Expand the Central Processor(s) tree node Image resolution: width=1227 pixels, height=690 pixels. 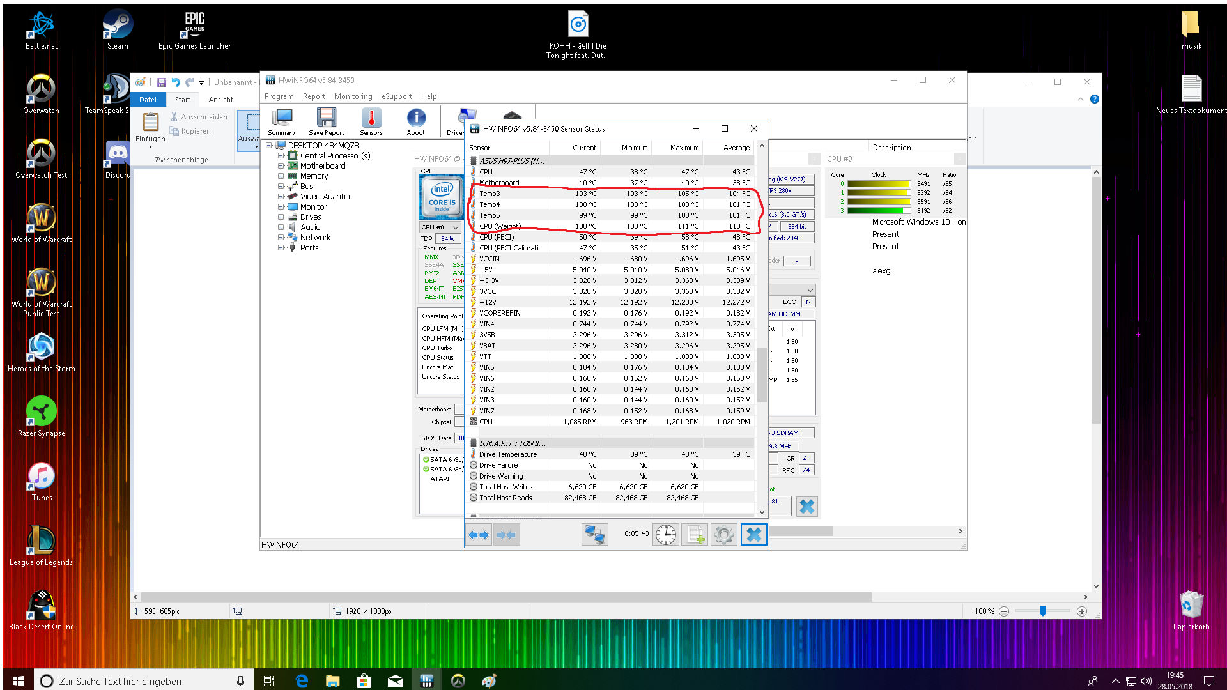pos(281,156)
